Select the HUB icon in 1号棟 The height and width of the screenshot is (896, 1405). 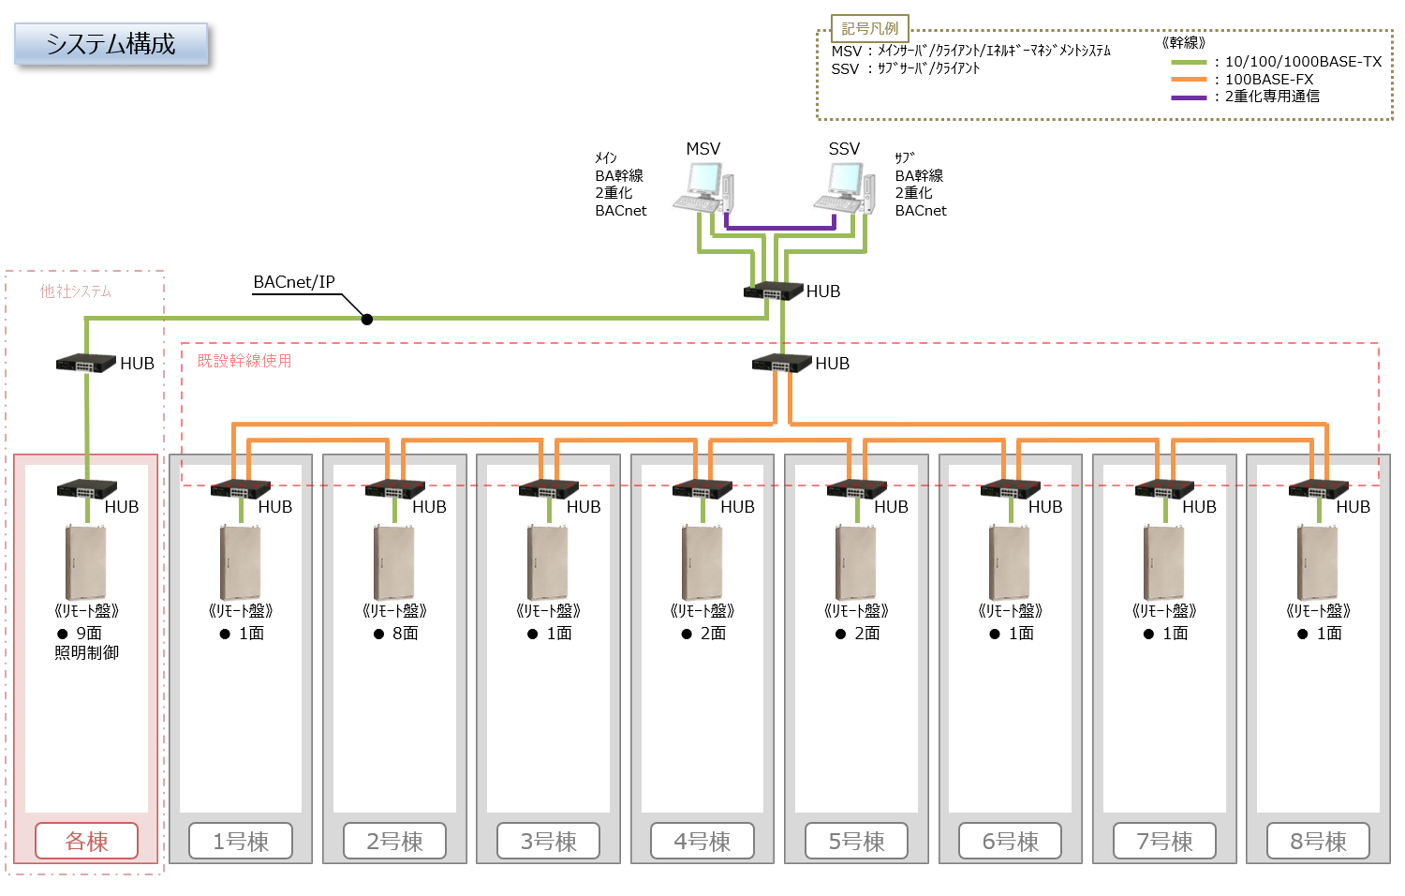coord(241,488)
